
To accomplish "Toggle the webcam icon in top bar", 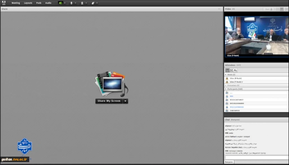I will tap(82, 3).
